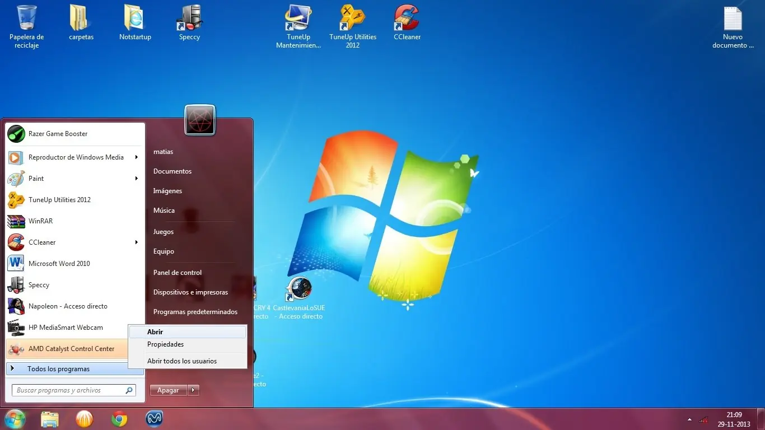Screen dimensions: 765x430
Task: Select Abrir todos los usuarios
Action: coord(188,361)
